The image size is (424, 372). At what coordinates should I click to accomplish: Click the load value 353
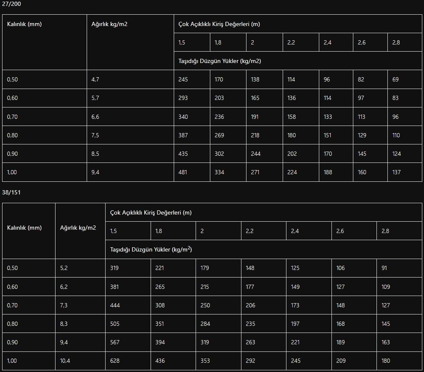point(205,361)
